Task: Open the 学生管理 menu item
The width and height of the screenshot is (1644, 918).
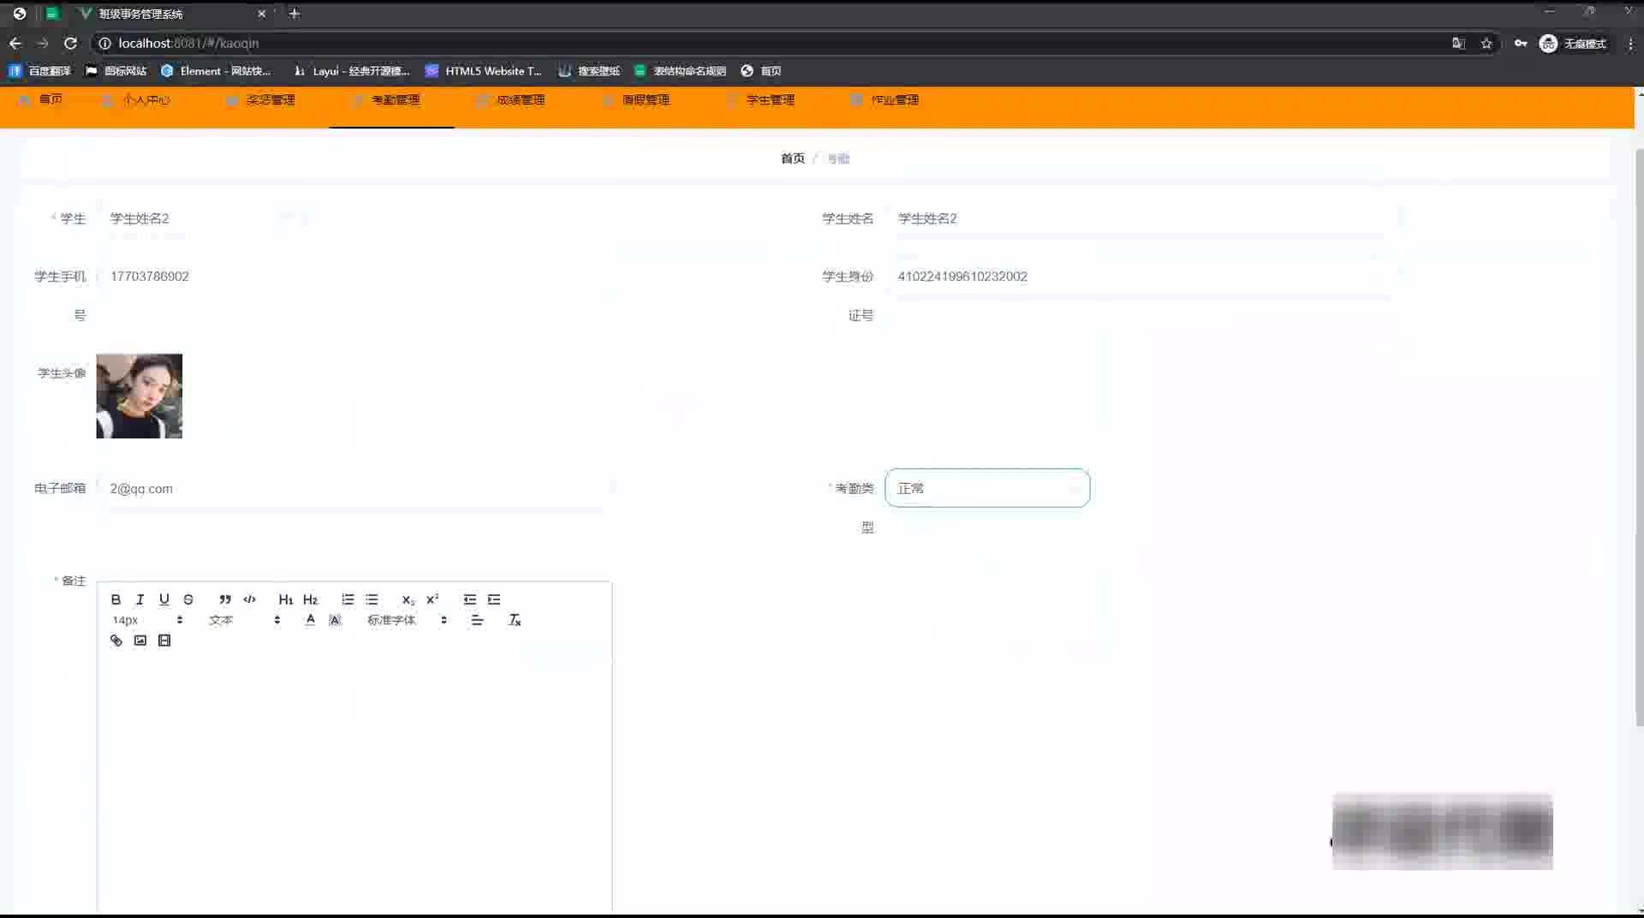Action: click(761, 100)
